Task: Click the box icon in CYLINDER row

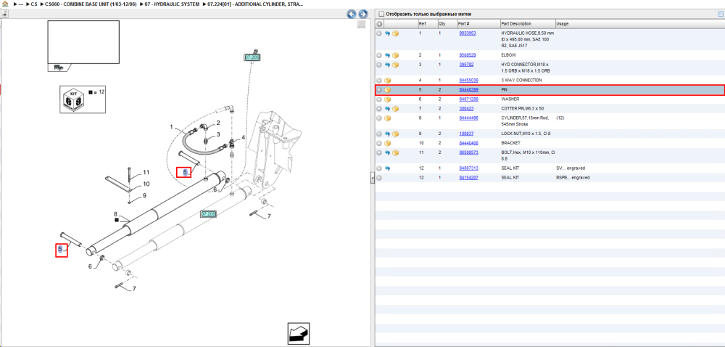Action: (x=387, y=118)
